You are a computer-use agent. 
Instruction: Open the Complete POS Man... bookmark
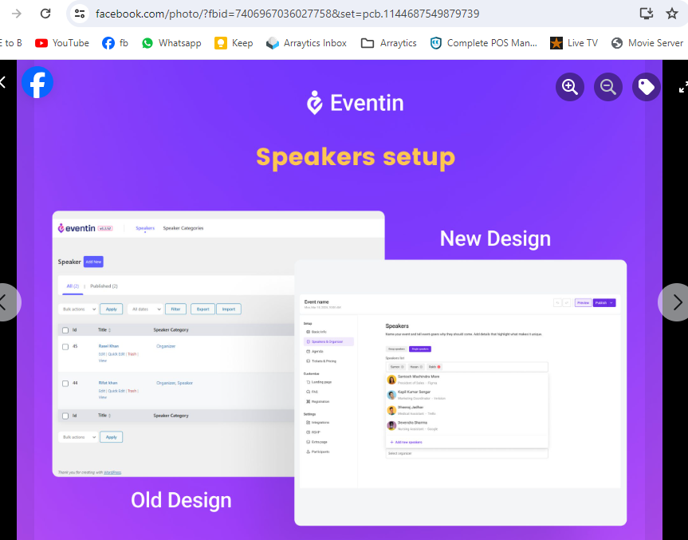click(483, 43)
